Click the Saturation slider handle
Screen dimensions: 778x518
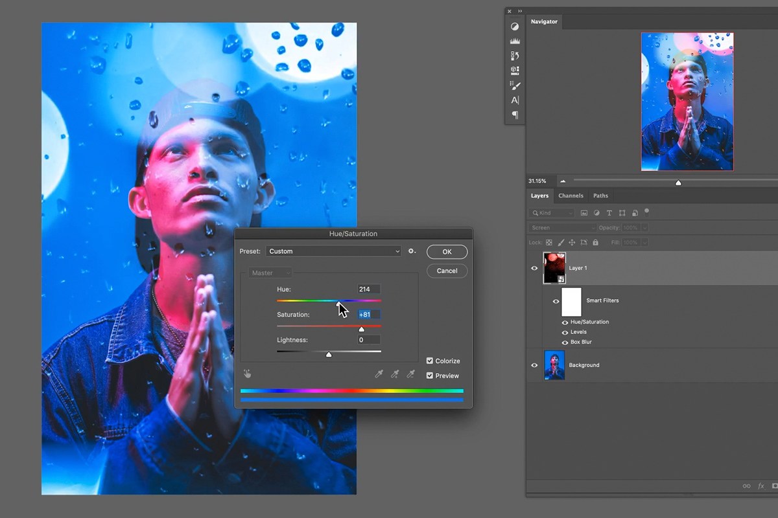[x=362, y=329]
